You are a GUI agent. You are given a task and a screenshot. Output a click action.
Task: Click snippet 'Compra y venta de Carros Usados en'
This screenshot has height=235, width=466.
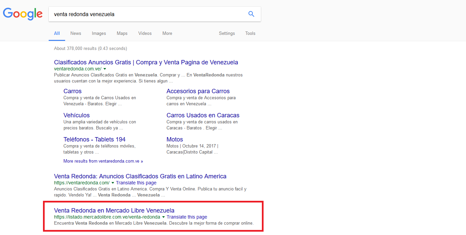coord(100,98)
